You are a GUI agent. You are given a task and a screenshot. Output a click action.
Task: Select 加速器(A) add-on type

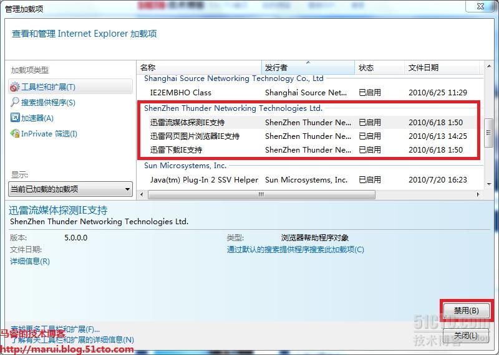point(37,118)
